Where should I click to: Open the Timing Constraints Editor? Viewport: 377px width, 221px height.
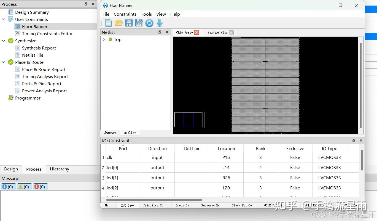47,34
